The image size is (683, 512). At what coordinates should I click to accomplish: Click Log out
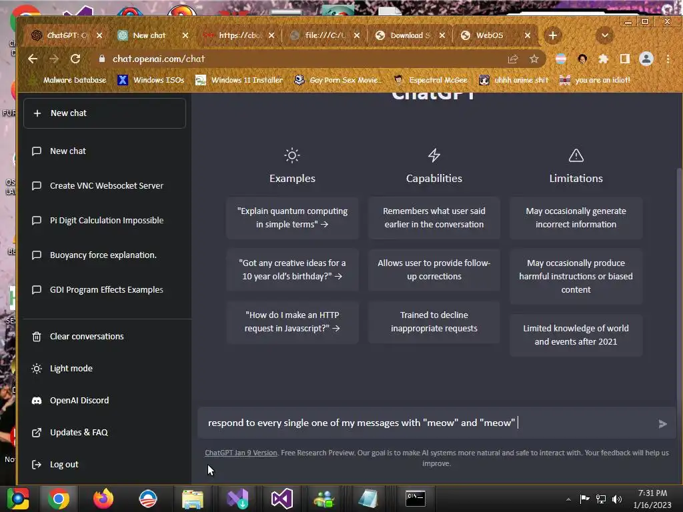click(x=105, y=465)
